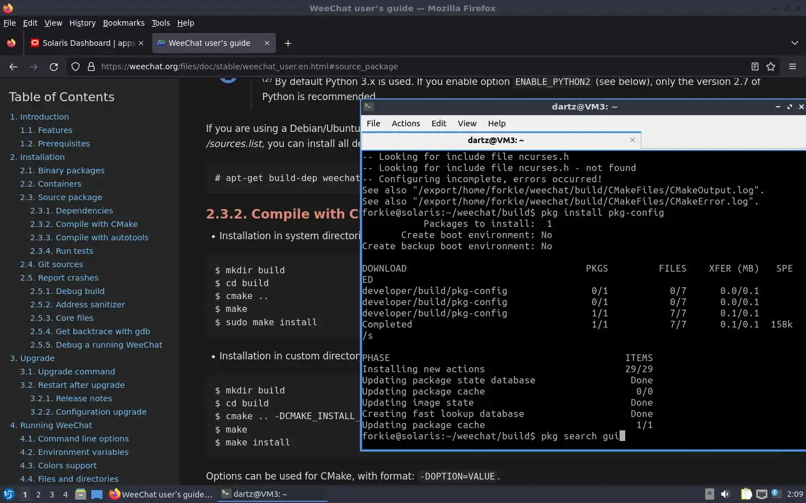Open 2.5.4. Get backtrace with gdb
This screenshot has height=503, width=806.
click(x=90, y=331)
